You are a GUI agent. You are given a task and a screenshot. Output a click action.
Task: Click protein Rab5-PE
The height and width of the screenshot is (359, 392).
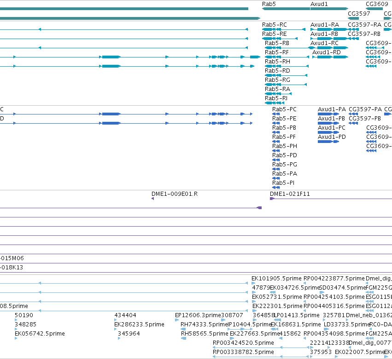point(284,119)
